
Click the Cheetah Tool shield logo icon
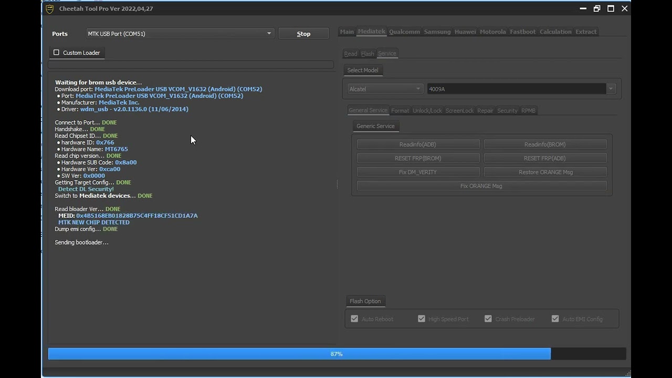click(x=50, y=9)
